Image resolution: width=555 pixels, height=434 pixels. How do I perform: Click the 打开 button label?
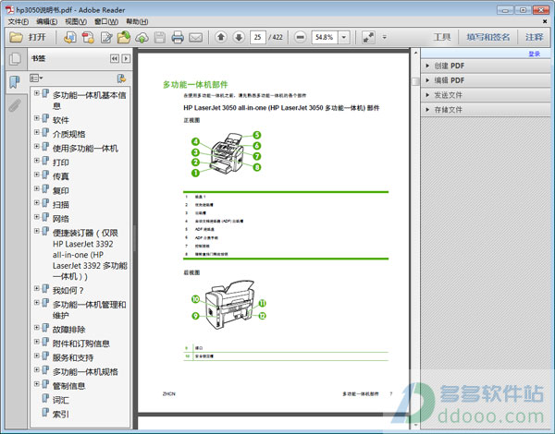pyautogui.click(x=37, y=37)
